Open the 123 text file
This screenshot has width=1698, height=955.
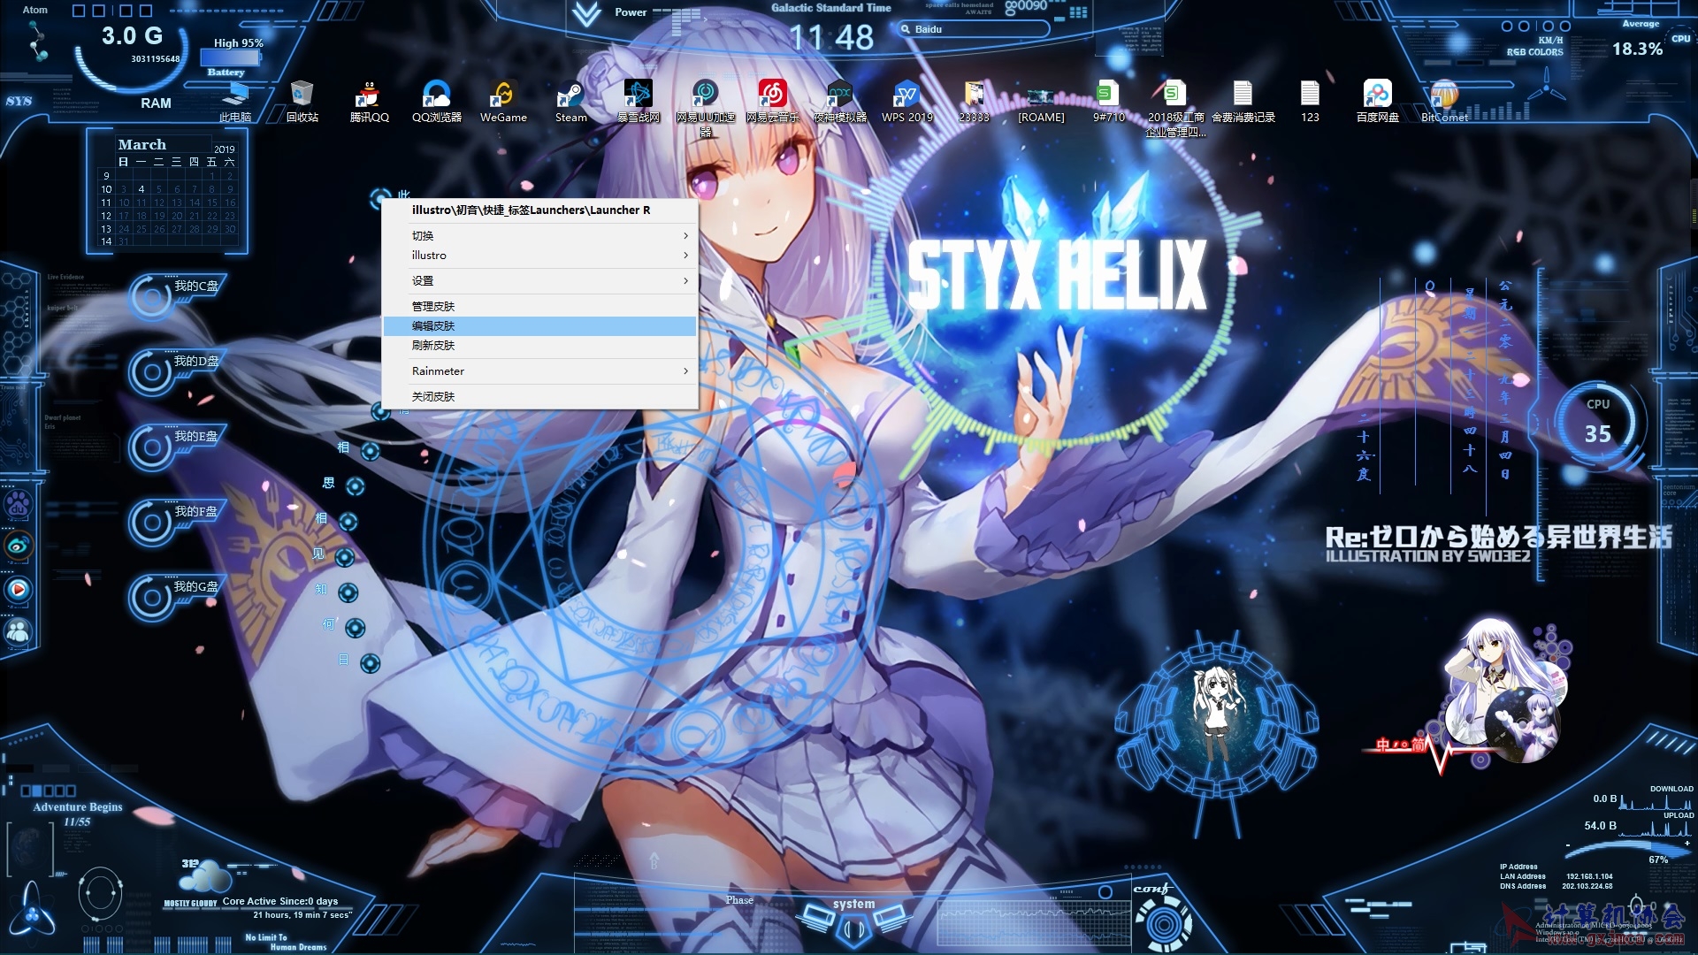[x=1310, y=101]
